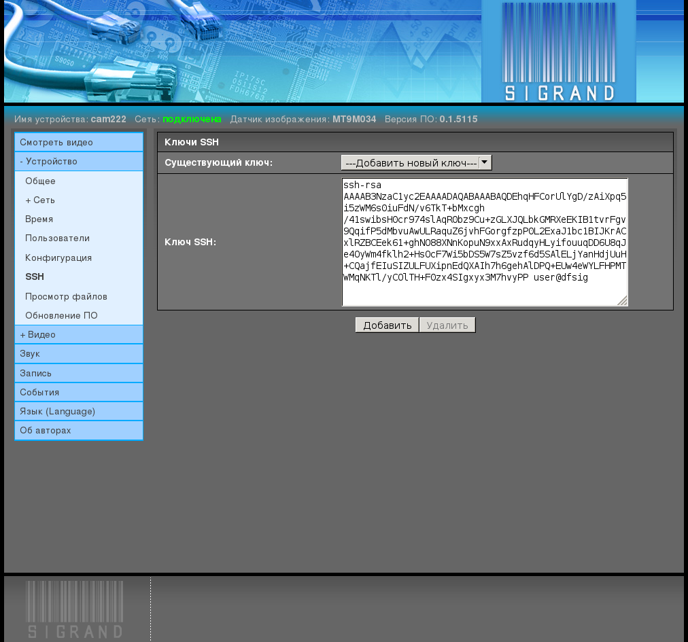Open the Общее settings page
Screen dimensions: 688x642
click(x=40, y=181)
